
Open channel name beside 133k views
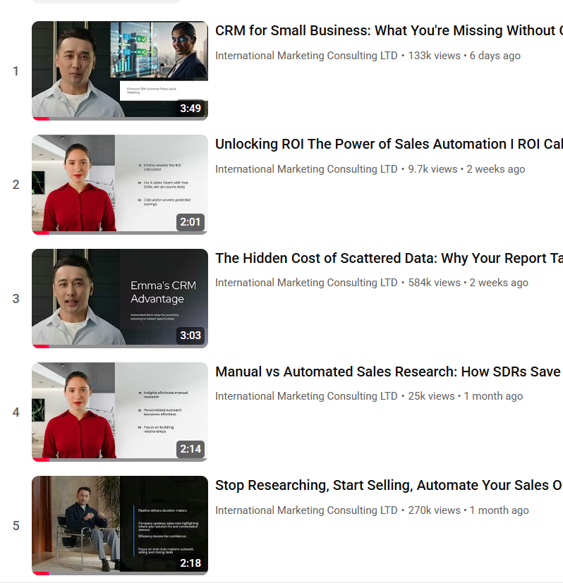306,56
